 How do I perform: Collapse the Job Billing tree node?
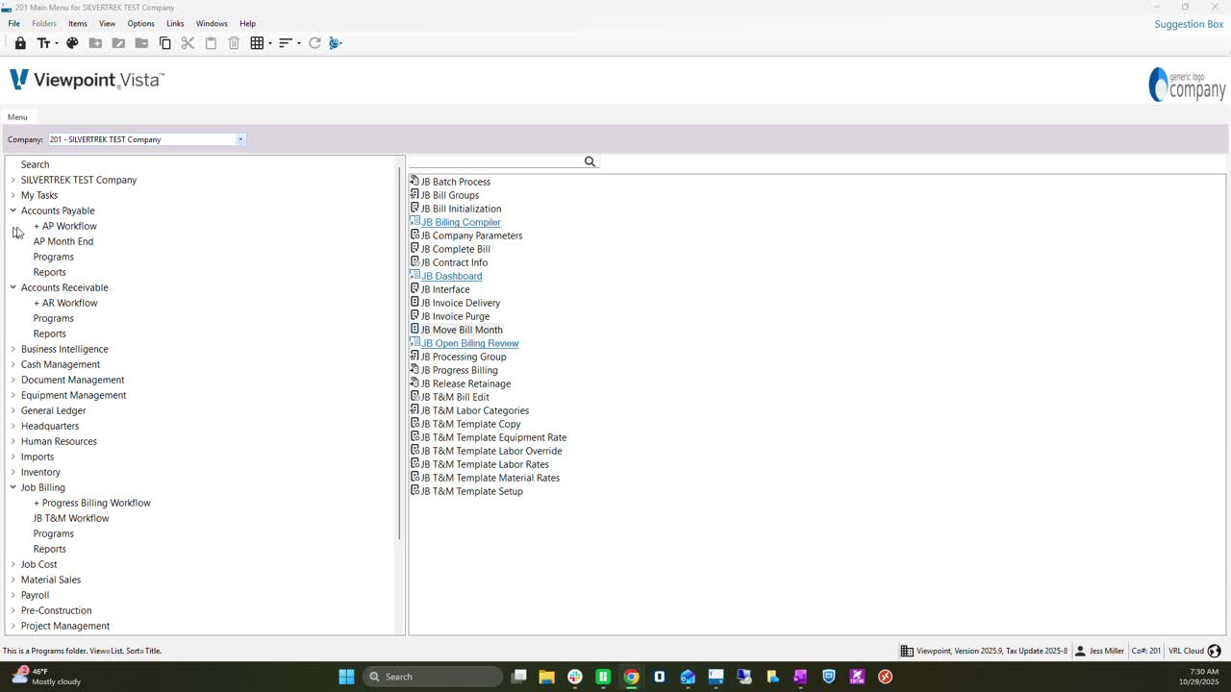click(13, 487)
